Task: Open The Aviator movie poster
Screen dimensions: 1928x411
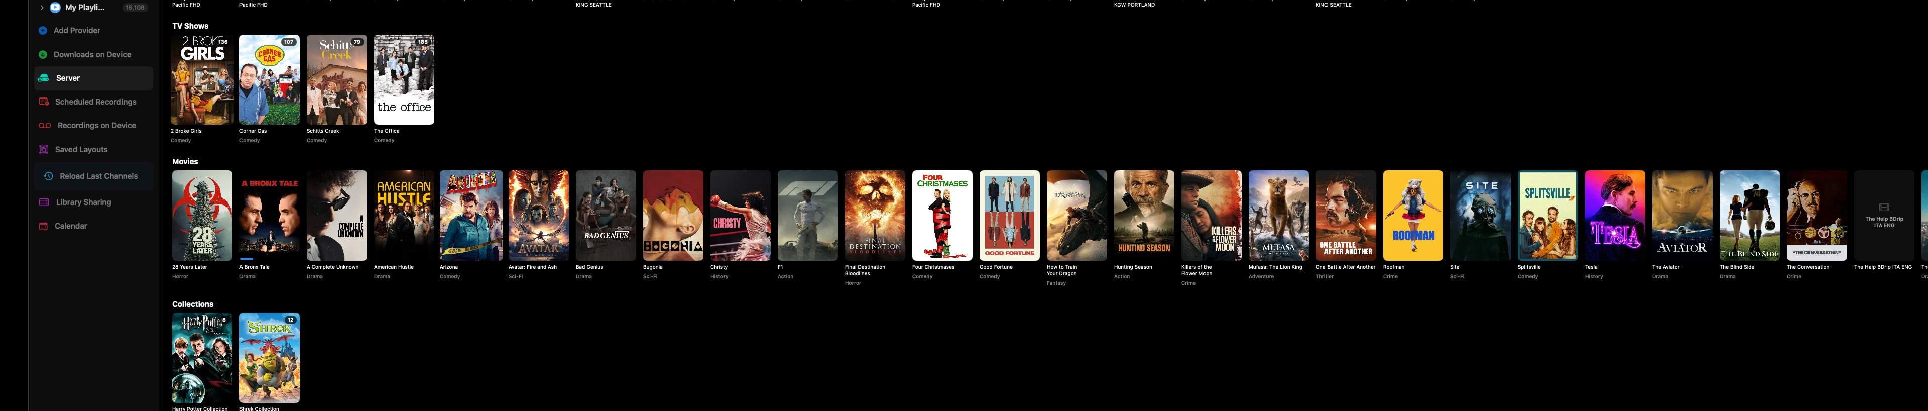Action: pos(1682,215)
